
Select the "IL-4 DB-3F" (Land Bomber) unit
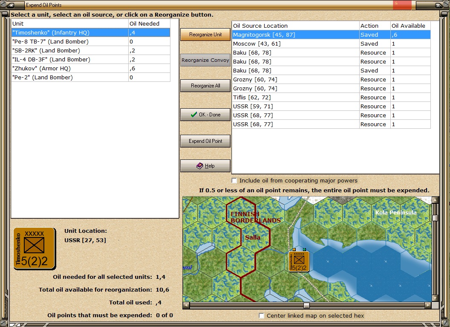(x=91, y=59)
